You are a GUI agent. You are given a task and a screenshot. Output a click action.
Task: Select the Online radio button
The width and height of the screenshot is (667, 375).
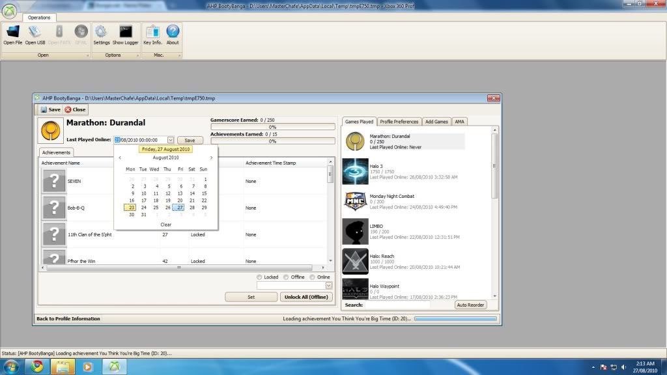click(312, 277)
